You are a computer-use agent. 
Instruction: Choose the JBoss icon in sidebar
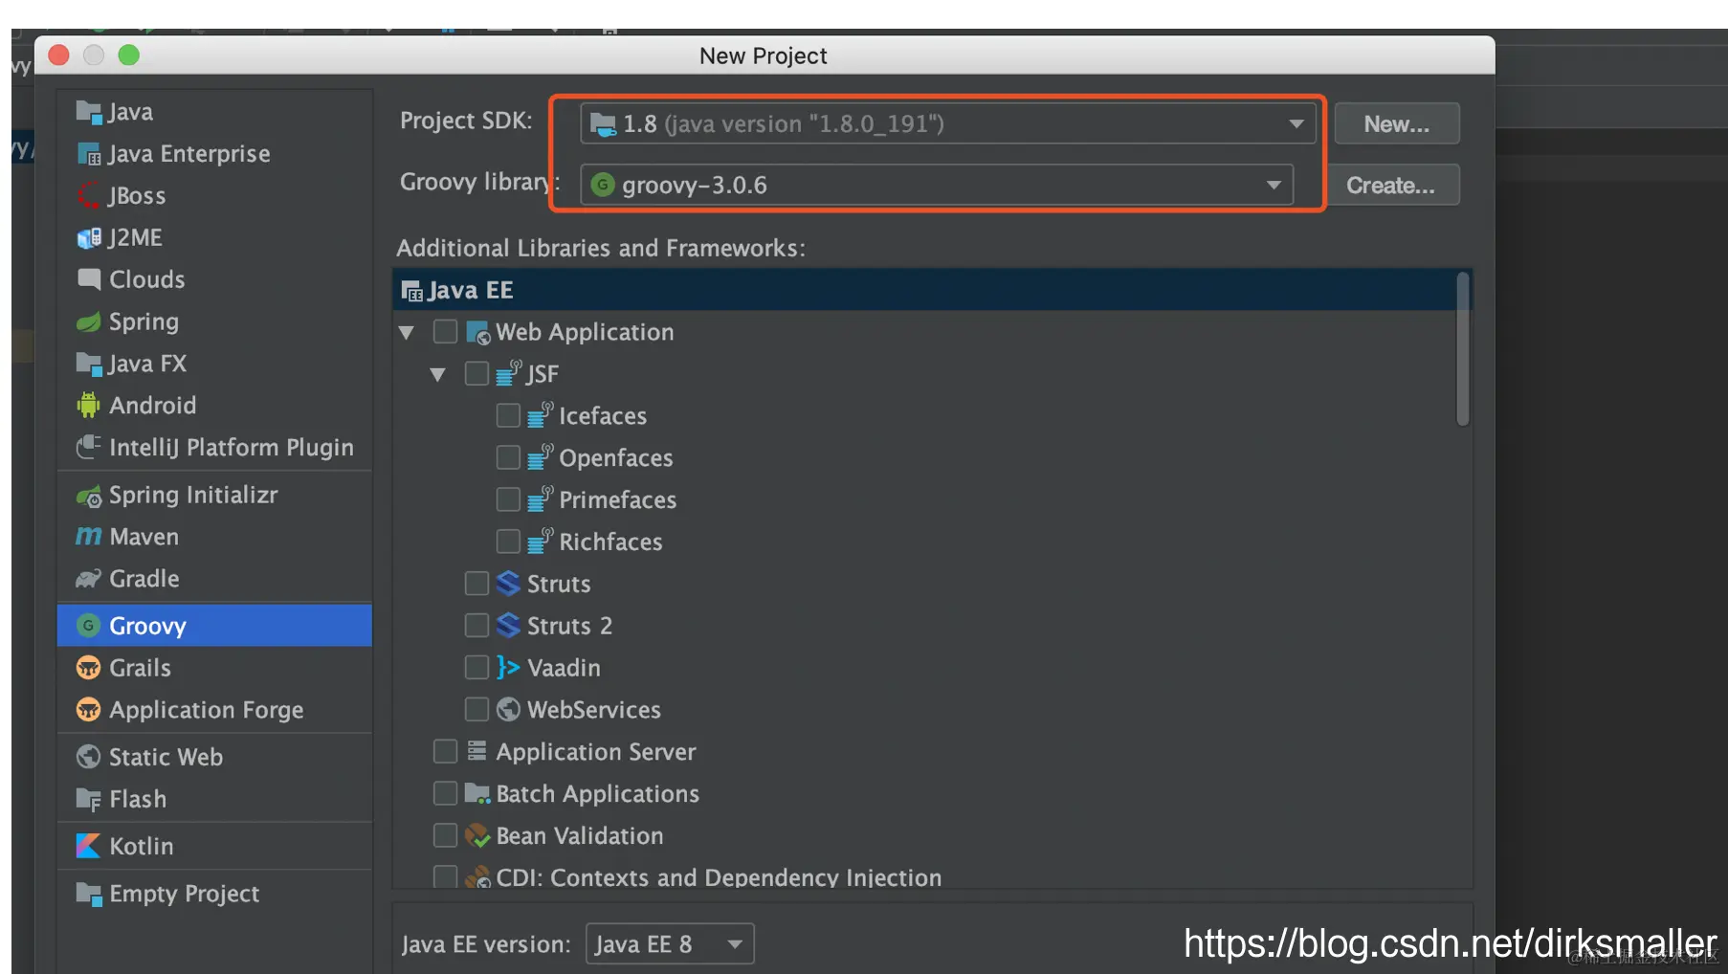(88, 196)
